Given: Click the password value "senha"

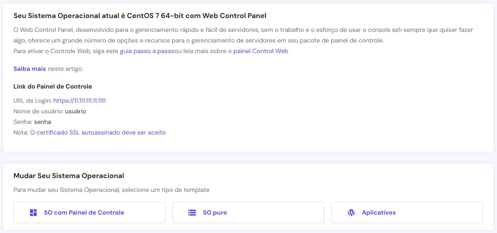Looking at the screenshot, I should (43, 122).
